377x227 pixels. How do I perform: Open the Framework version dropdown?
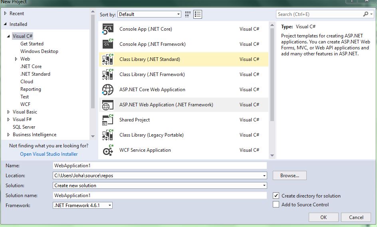(83, 205)
